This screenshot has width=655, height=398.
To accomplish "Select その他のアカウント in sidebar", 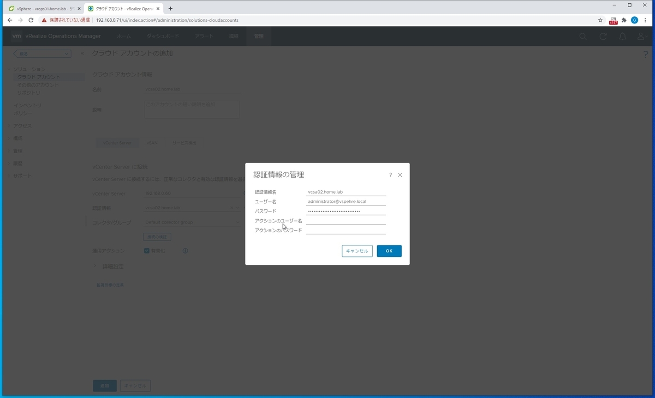I will click(39, 85).
